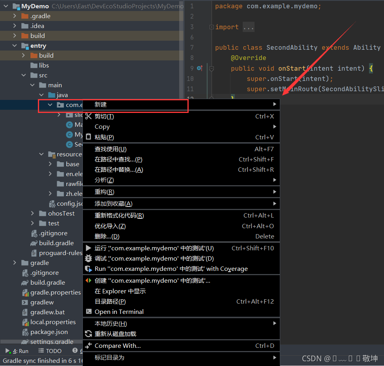Image resolution: width=384 pixels, height=366 pixels.
Task: Click the reload icon beside 重新从磁盘加载
Action: point(88,334)
